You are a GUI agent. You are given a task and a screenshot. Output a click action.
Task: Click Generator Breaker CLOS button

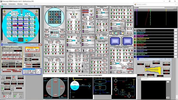pos(25,71)
